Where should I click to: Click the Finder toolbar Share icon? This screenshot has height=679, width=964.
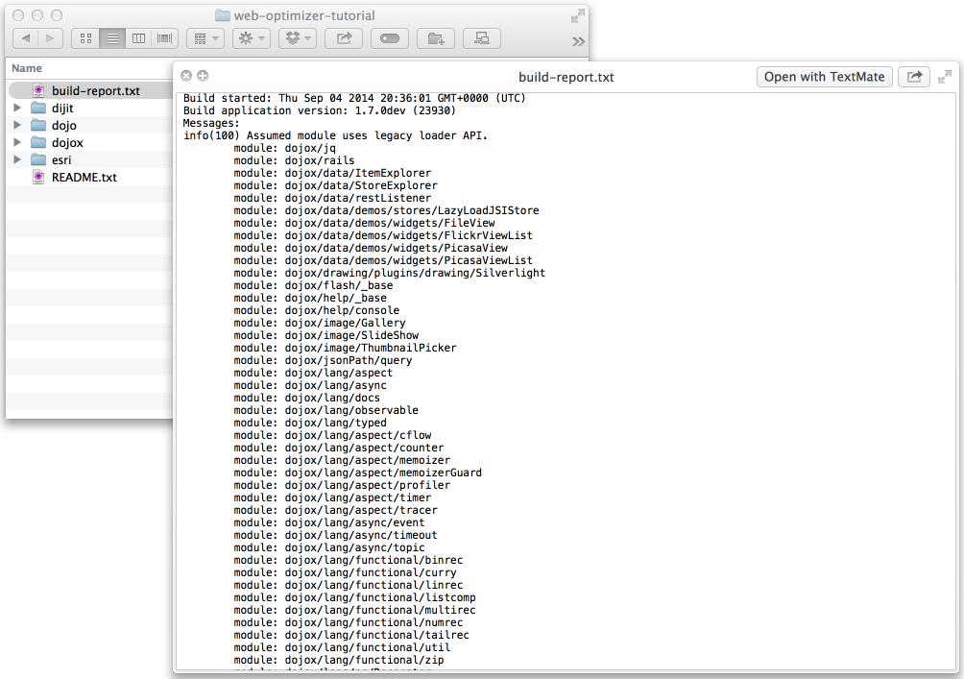pos(344,38)
